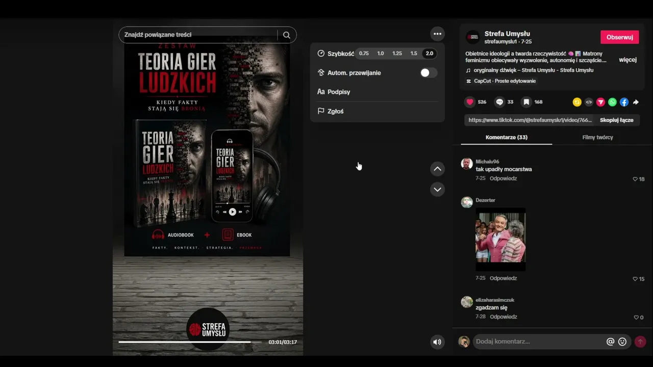Save video with bookmark icon
Screen dimensions: 653x367
point(526,102)
